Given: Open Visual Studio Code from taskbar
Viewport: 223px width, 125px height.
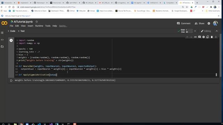Looking at the screenshot, I should (x=39, y=124).
